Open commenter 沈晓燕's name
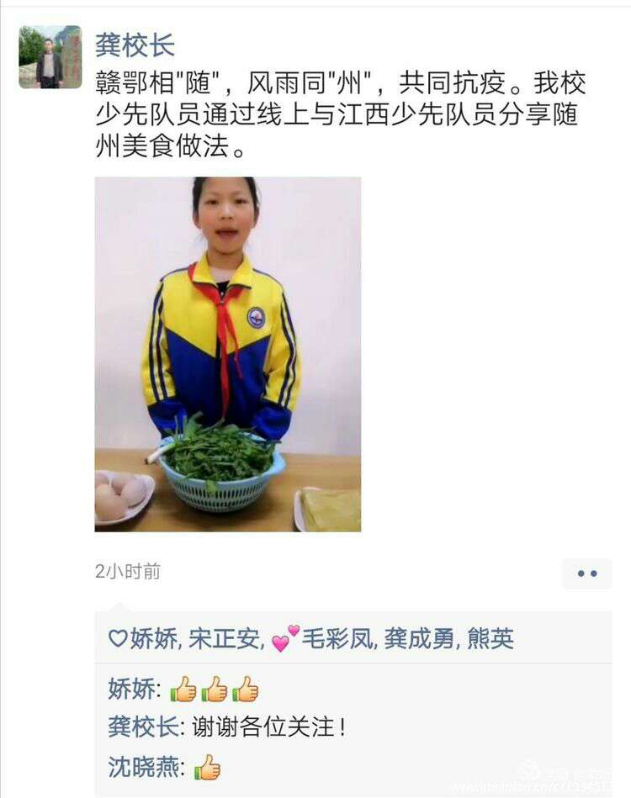631x798 pixels. [144, 767]
